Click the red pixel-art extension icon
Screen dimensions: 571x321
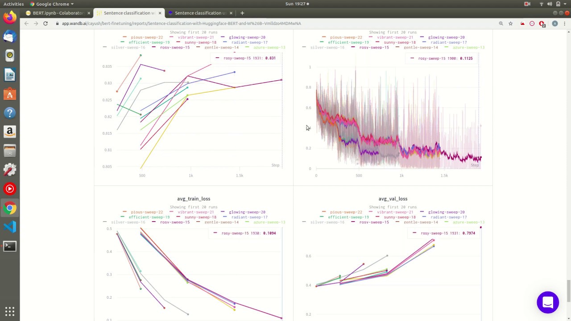point(522,24)
